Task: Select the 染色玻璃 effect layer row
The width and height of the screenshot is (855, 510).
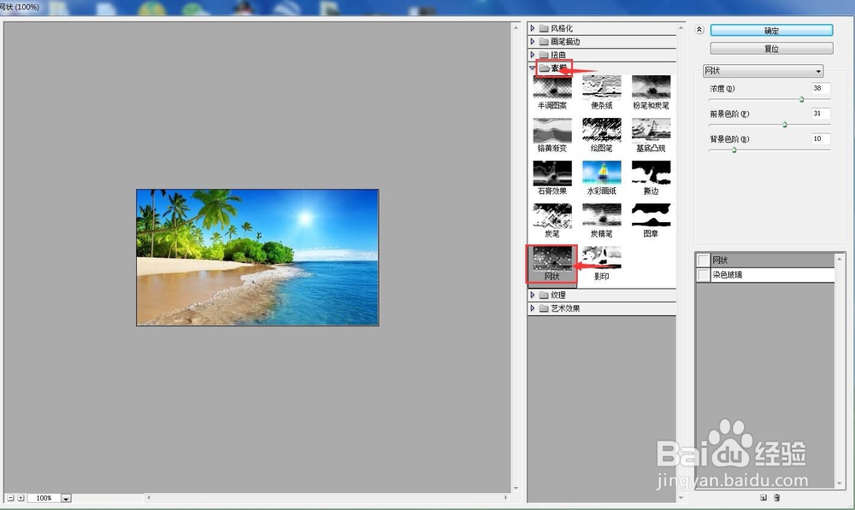Action: coord(765,275)
